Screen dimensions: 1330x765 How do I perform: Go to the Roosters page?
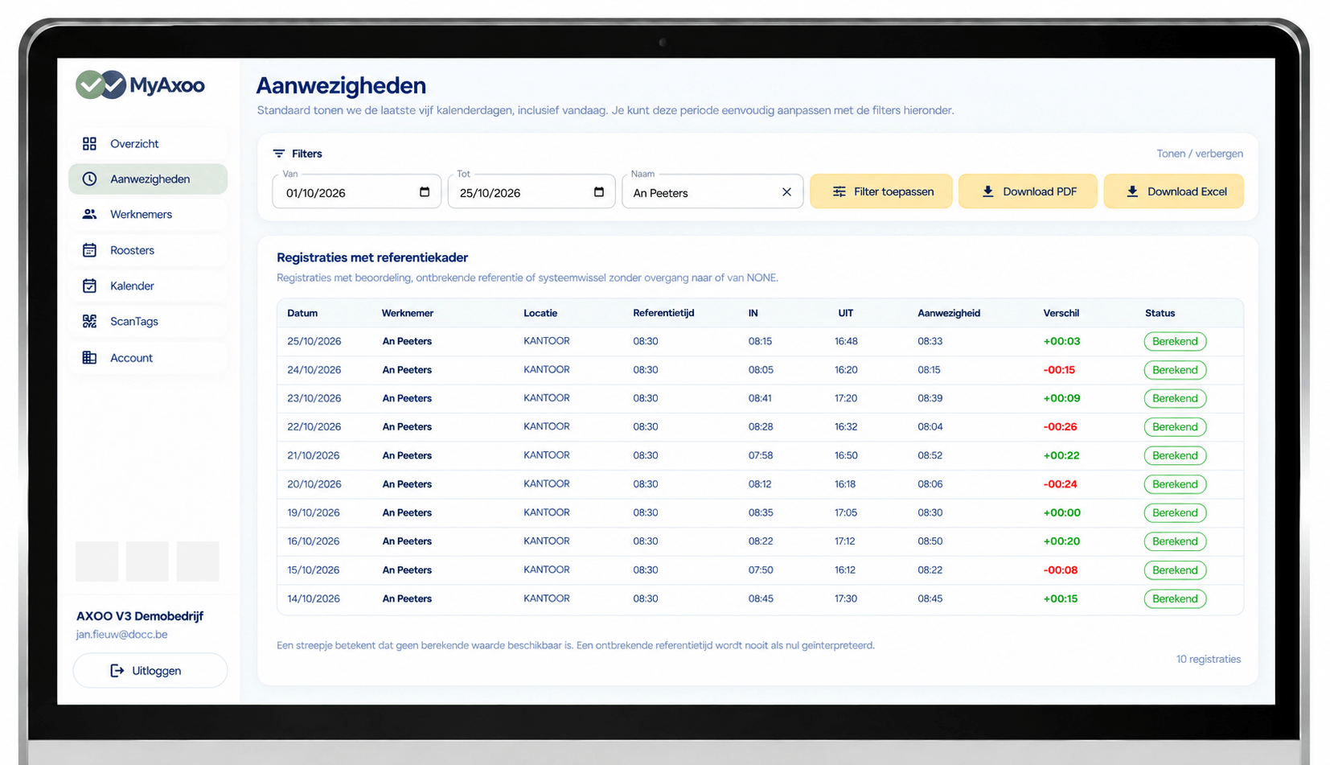pos(148,250)
